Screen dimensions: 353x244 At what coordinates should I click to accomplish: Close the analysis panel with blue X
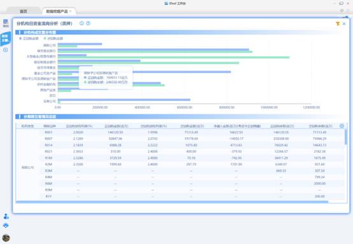[344, 24]
